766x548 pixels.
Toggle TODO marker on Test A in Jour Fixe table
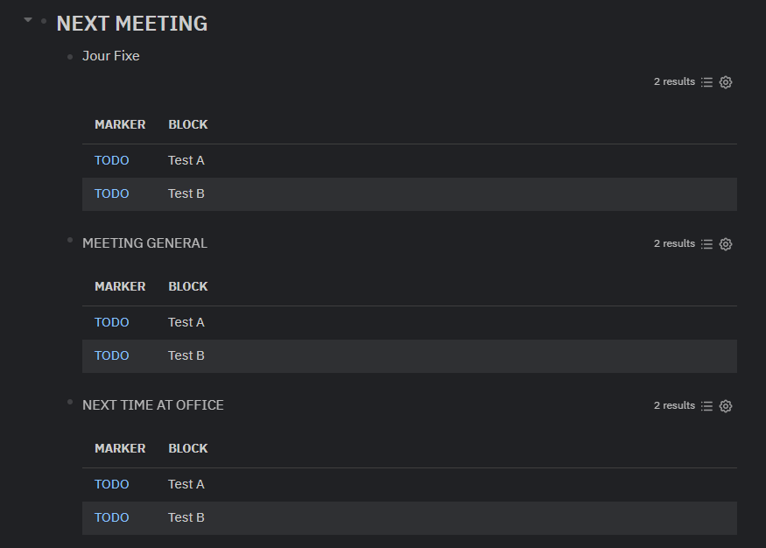[111, 160]
